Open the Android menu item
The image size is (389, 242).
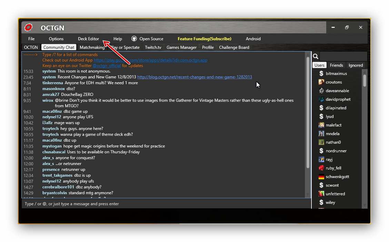253,39
